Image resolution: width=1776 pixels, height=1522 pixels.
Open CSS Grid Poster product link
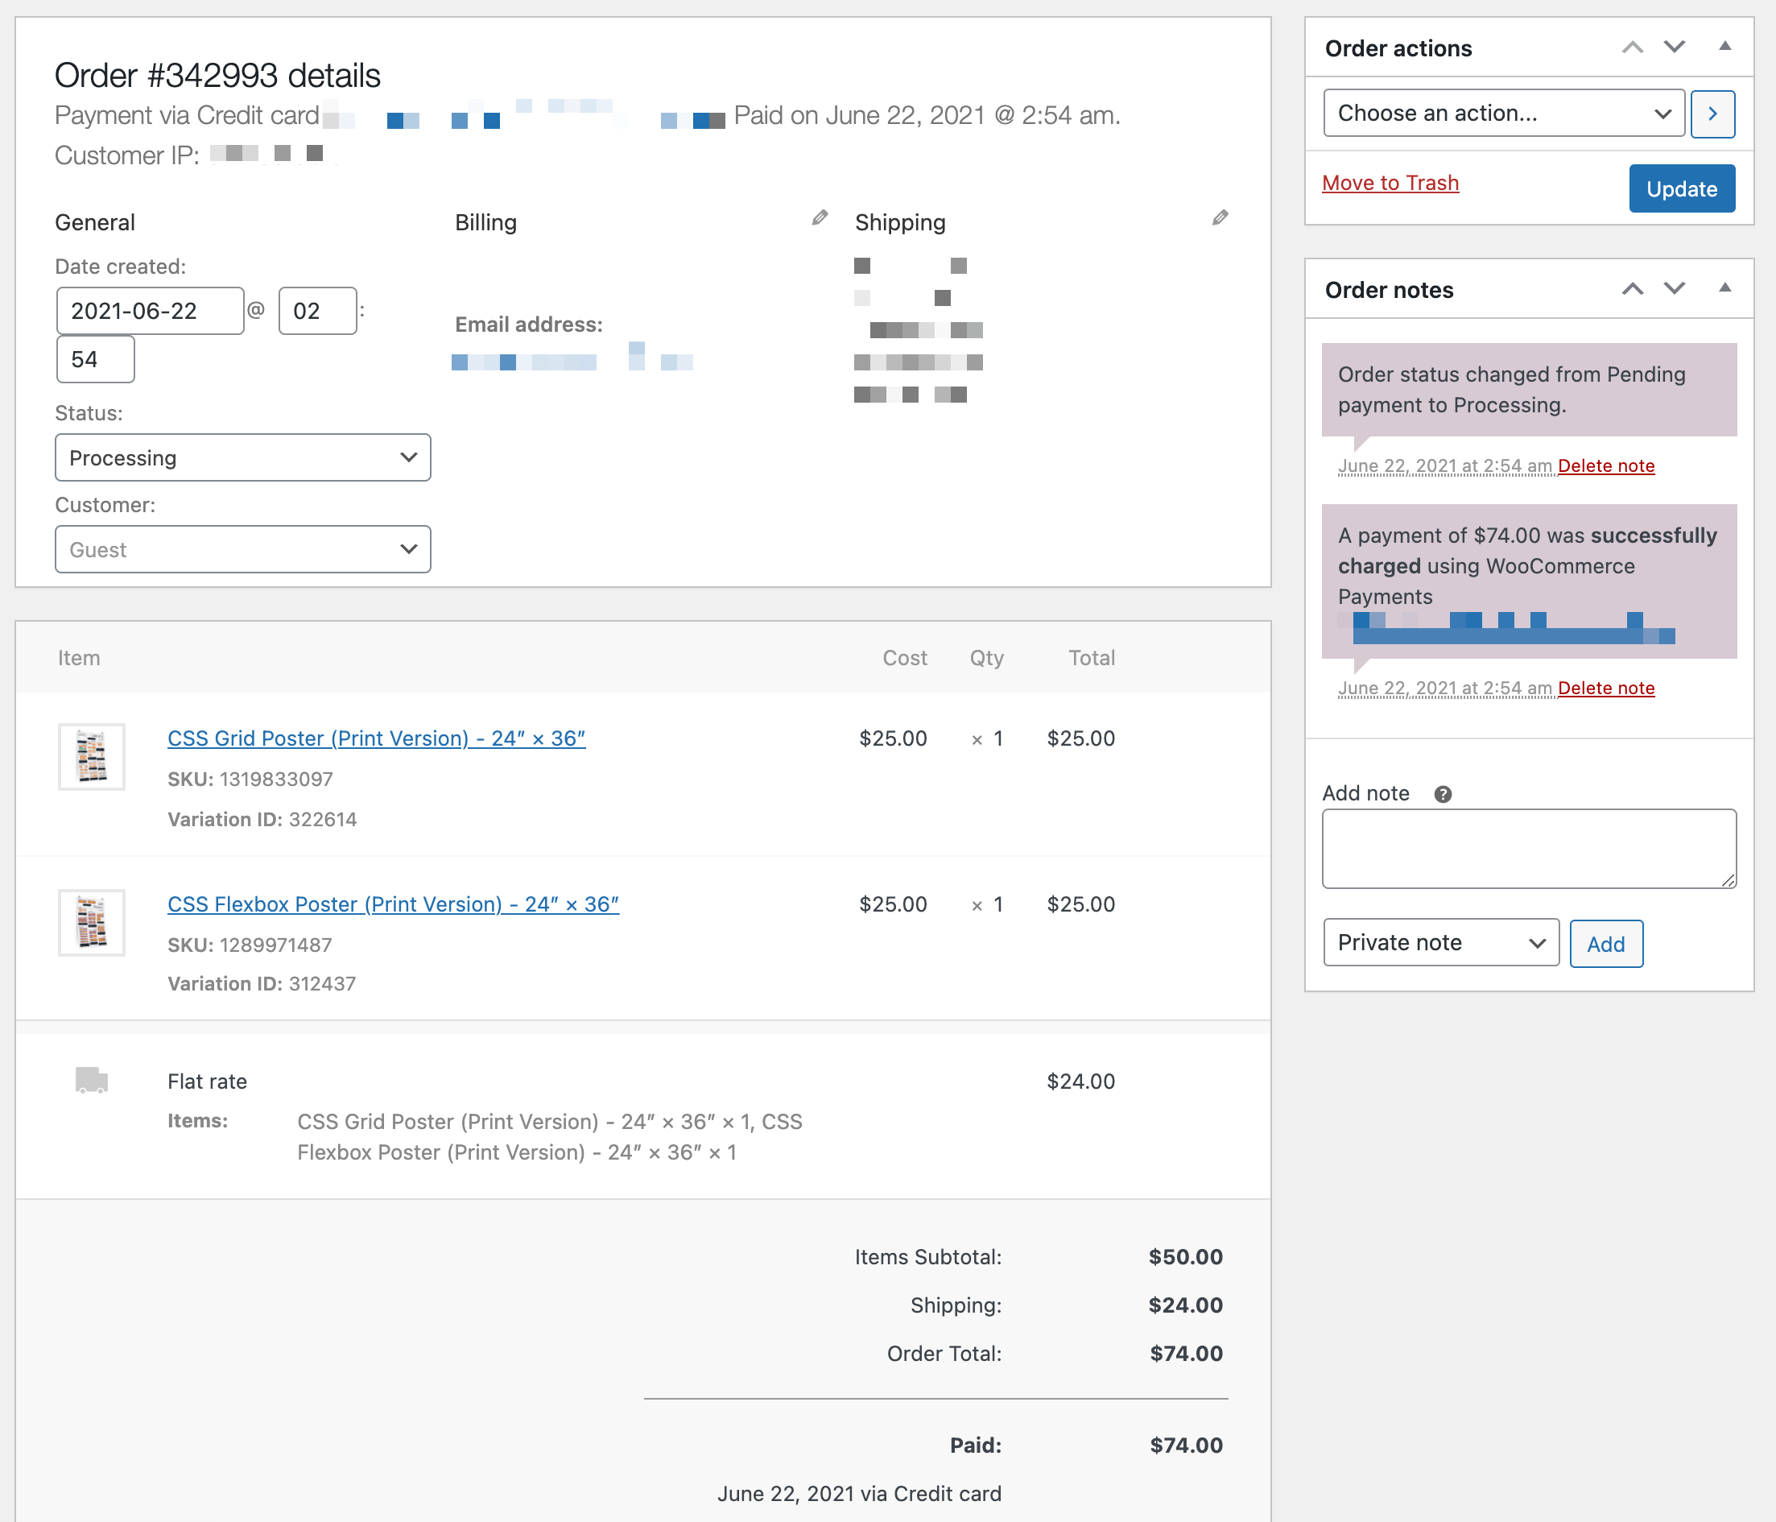tap(376, 738)
